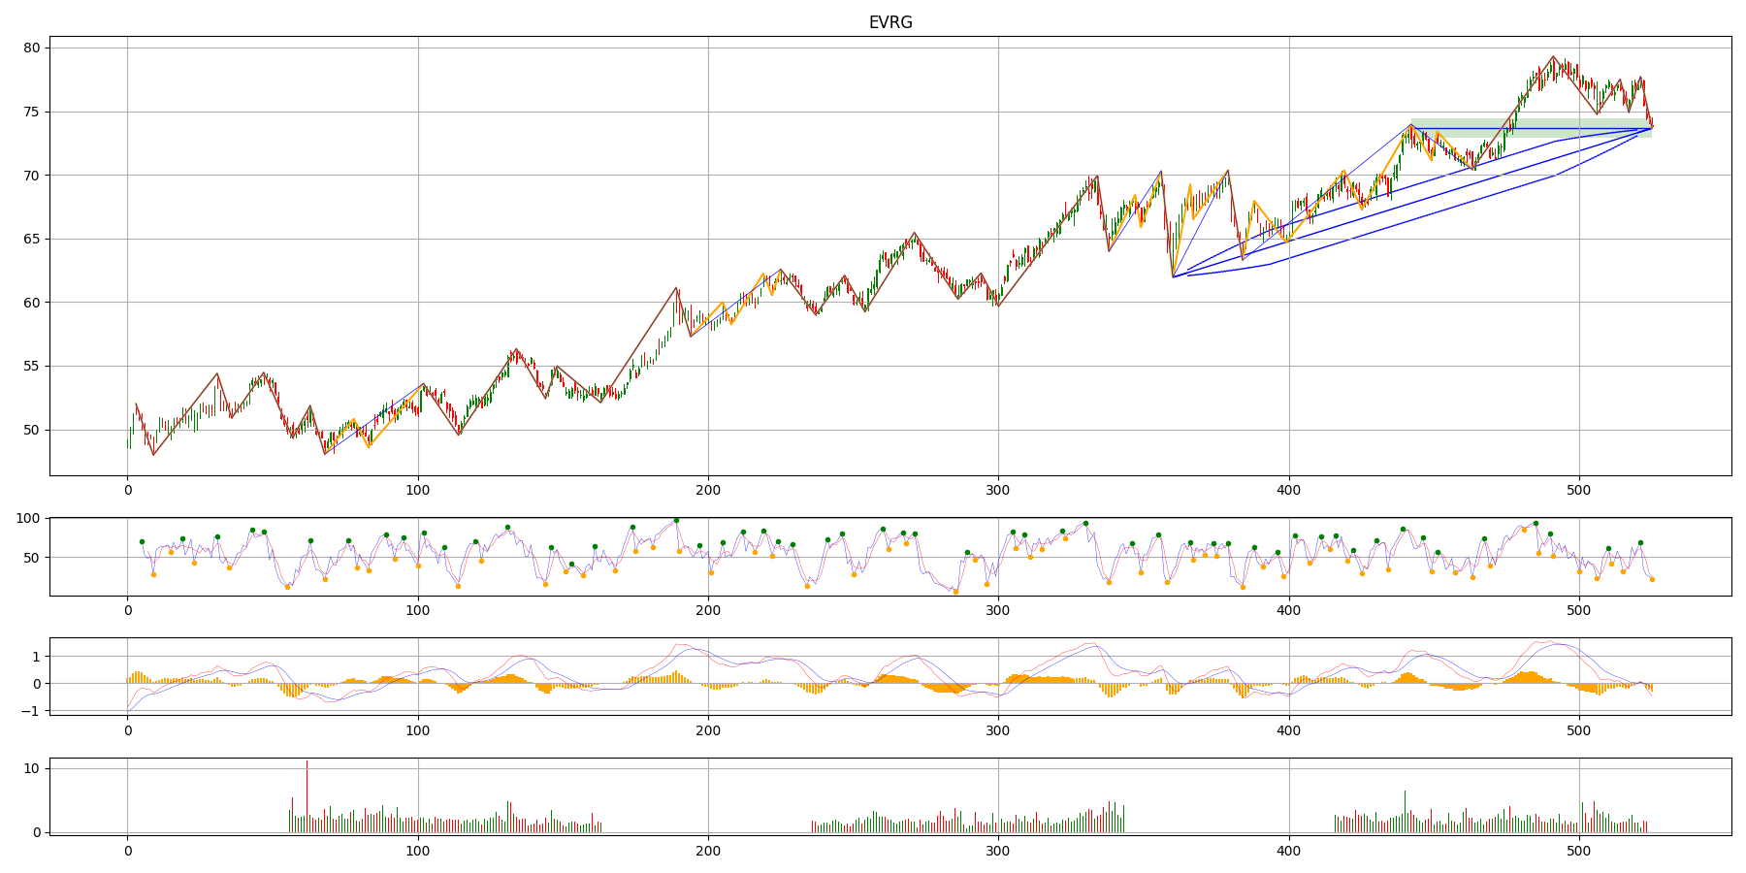Click the 1 label on MACD axis

pos(36,657)
